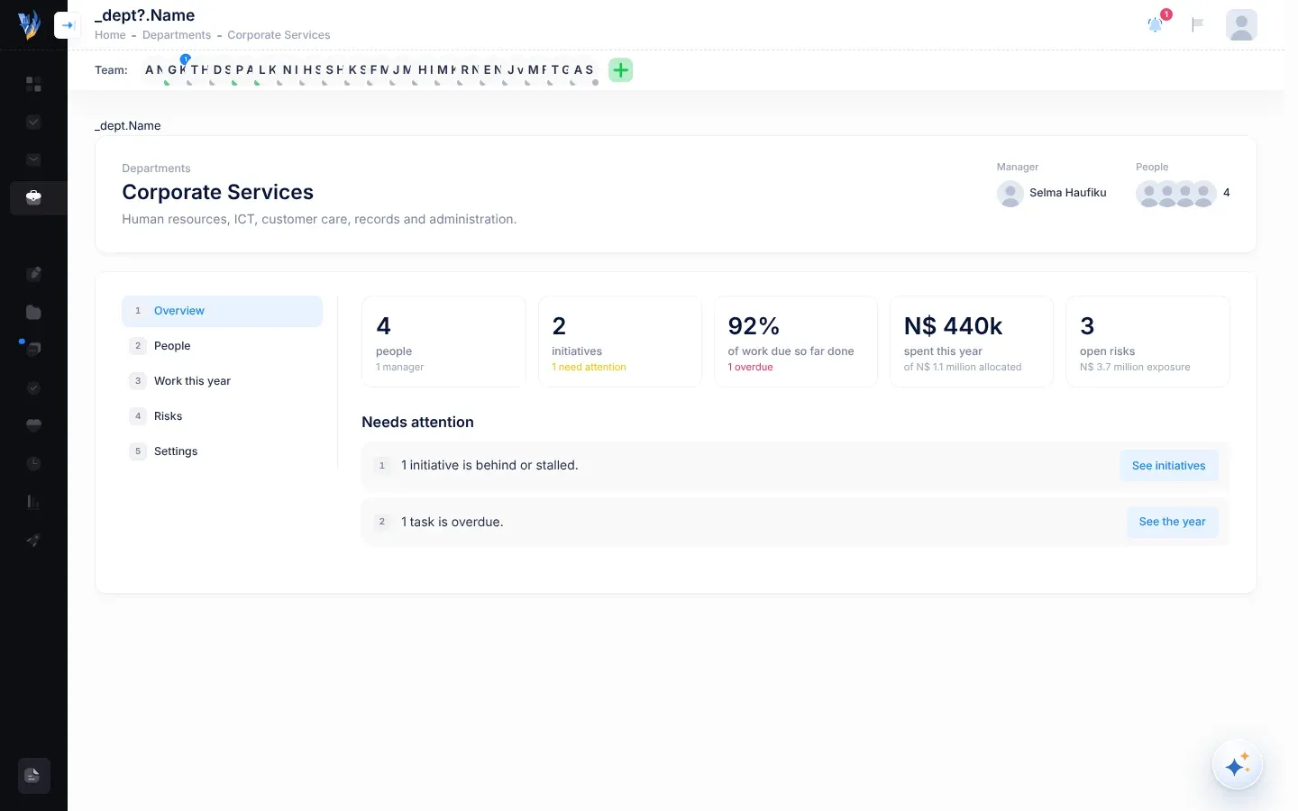1298x811 pixels.
Task: Open the clock icon in sidebar
Action: pos(33,463)
